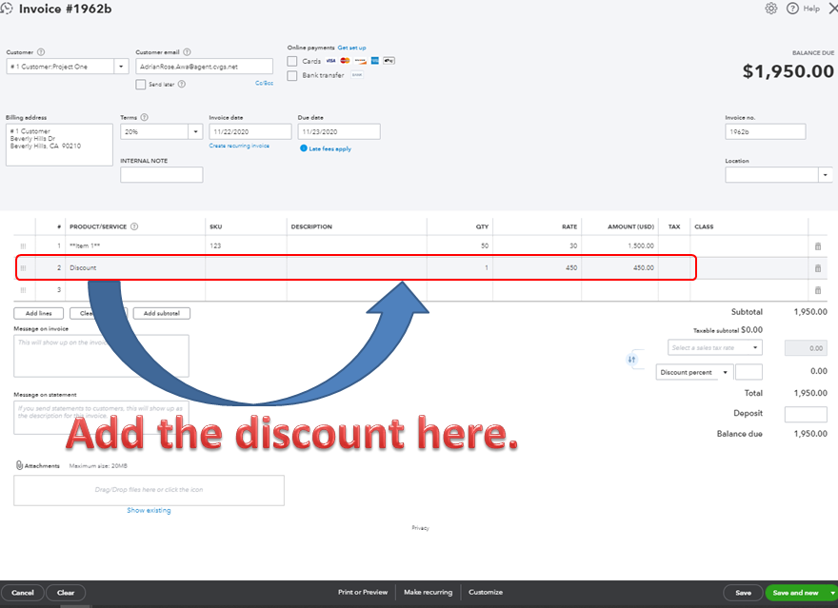Viewport: 838px width, 608px height.
Task: Open the settings gear icon
Action: click(770, 9)
